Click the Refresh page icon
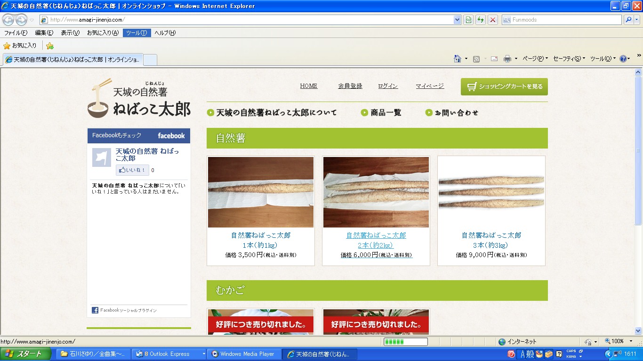The image size is (643, 361). point(481,20)
